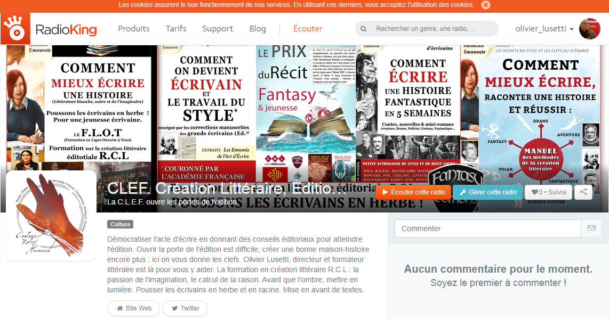Viewport: 609px width, 319px height.
Task: Open the Twitter link button
Action: [185, 308]
